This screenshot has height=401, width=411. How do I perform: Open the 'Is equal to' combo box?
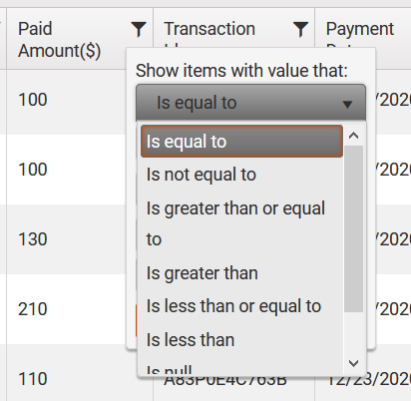250,103
